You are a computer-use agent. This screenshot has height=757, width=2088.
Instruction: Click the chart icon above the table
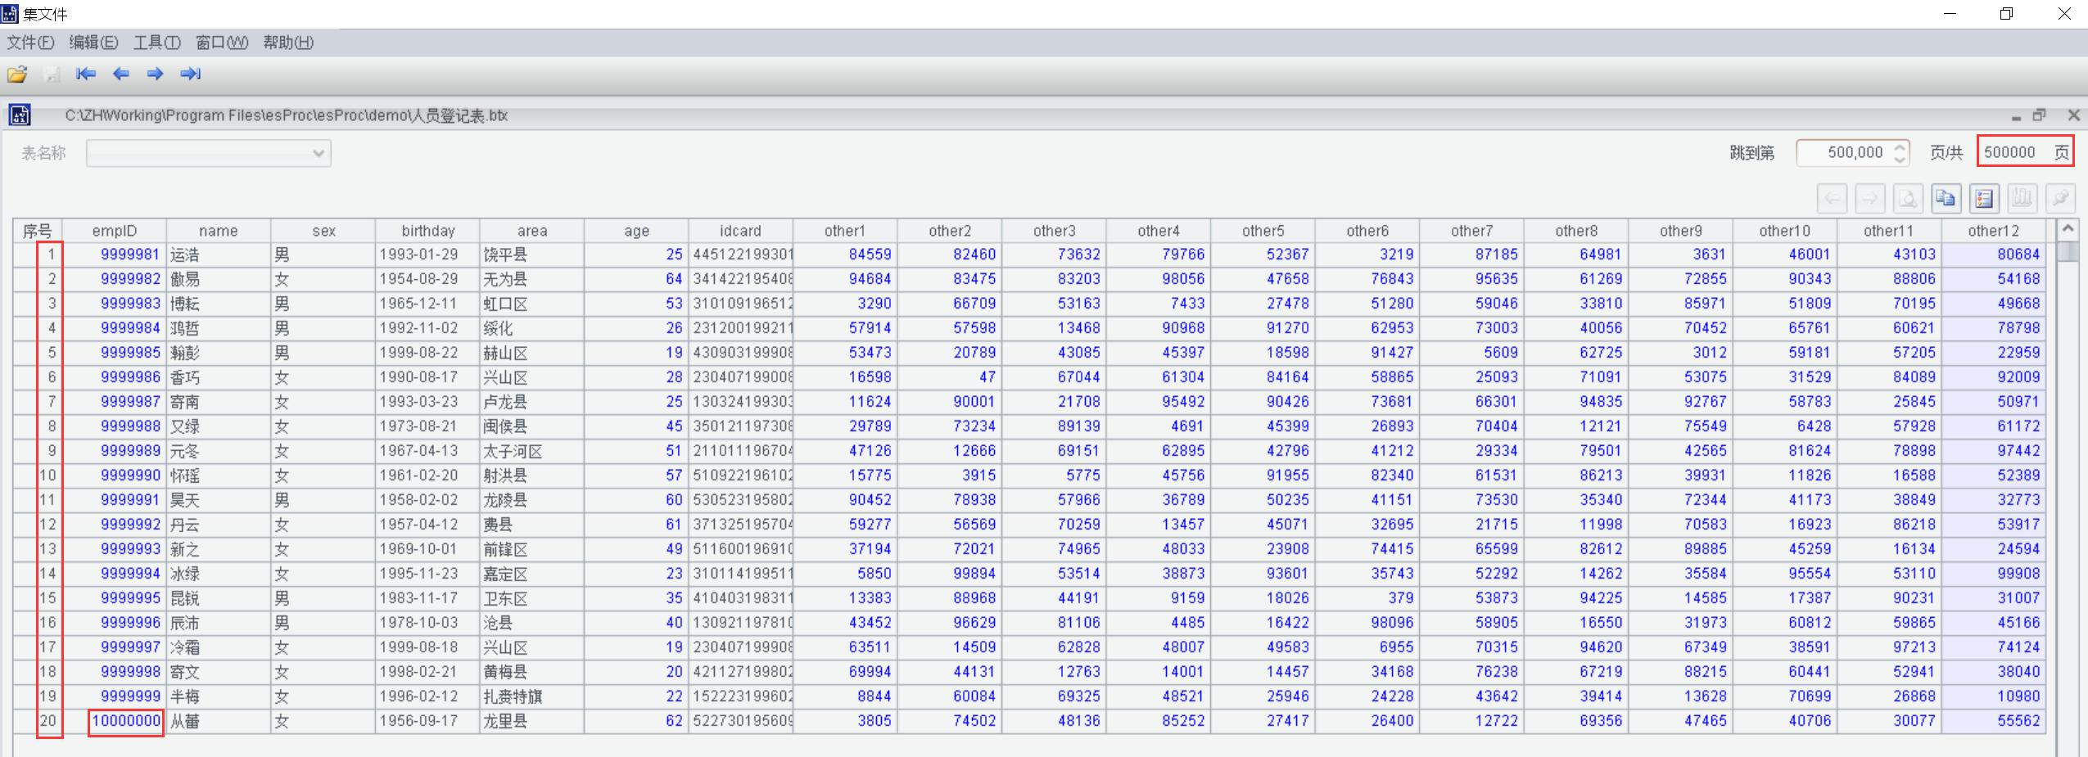pos(2021,198)
